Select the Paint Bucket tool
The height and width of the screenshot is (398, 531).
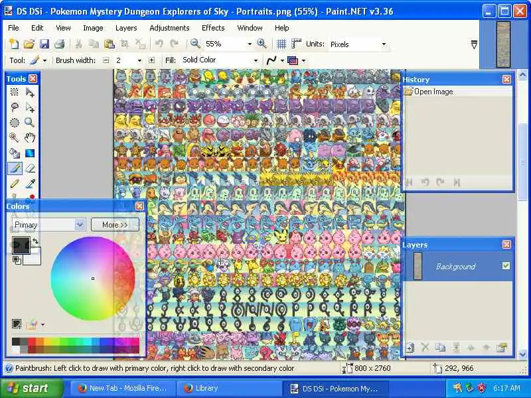tap(14, 153)
